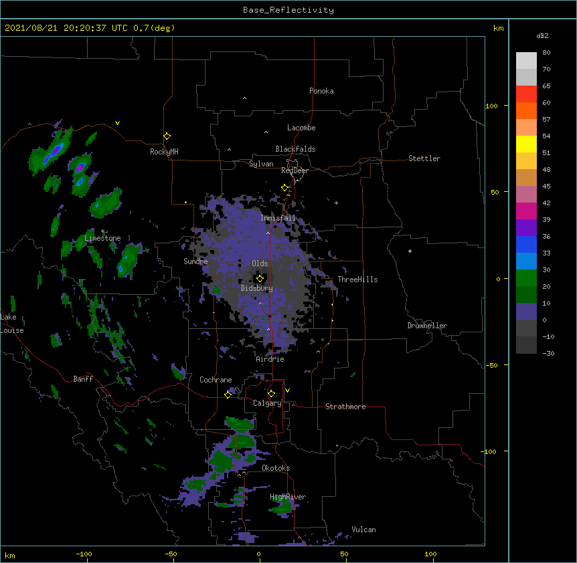Viewport: 577px width, 563px height.
Task: Click the km unit label at top right
Action: tap(498, 28)
